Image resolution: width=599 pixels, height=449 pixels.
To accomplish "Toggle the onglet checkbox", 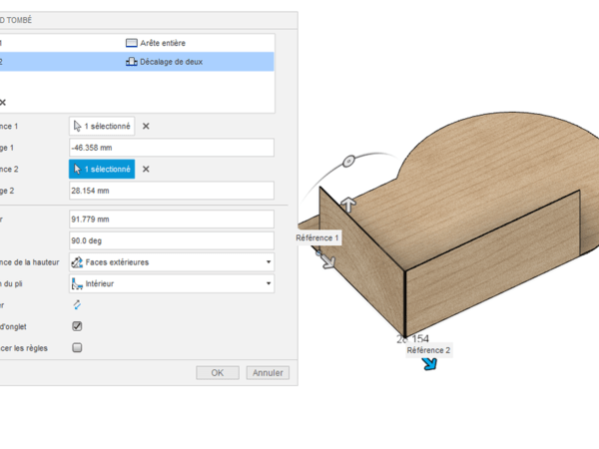I will [x=77, y=326].
